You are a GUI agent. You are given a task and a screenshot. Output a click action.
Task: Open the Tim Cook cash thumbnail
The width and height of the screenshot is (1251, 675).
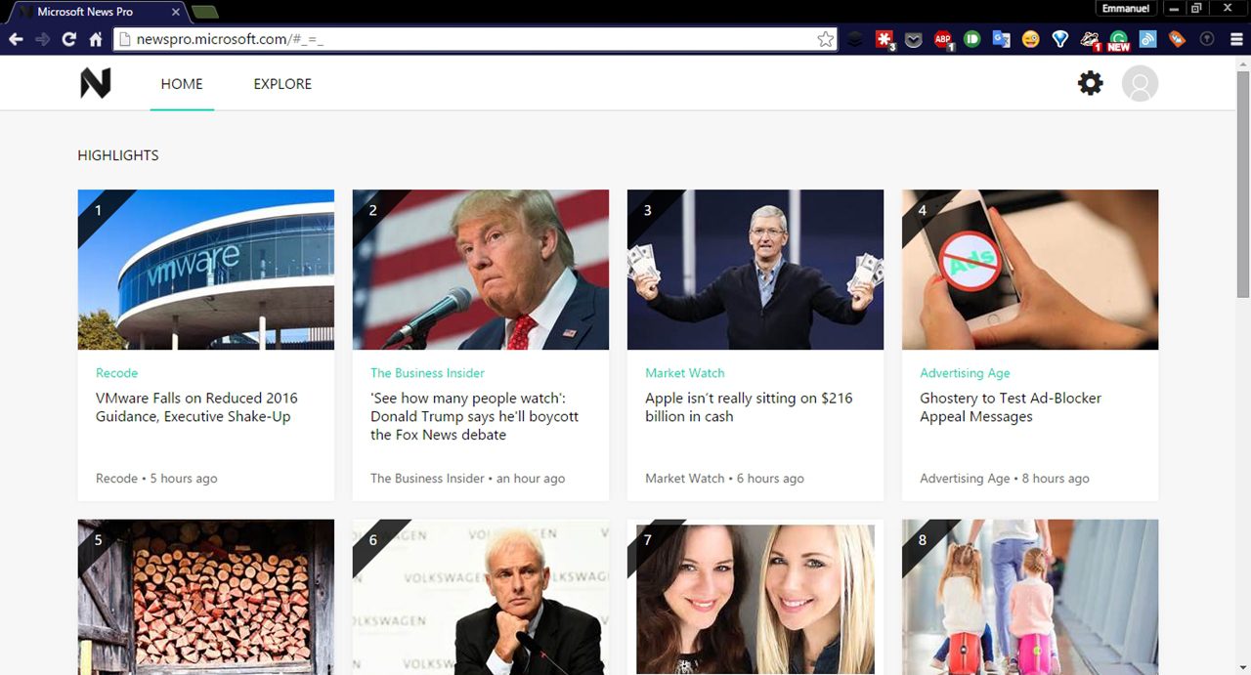(x=755, y=270)
